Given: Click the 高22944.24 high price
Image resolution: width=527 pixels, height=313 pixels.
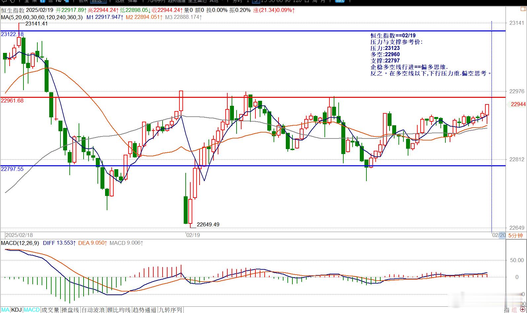Looking at the screenshot, I should click(103, 10).
